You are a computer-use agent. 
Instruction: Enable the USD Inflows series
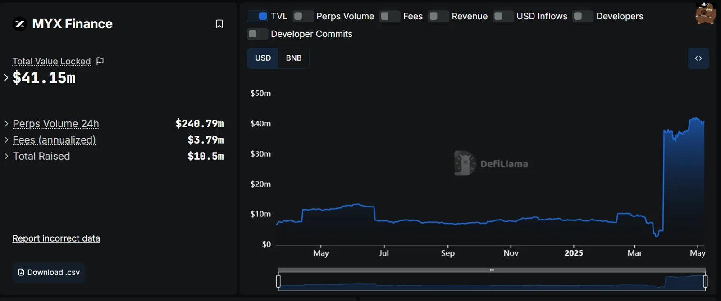[x=503, y=16]
